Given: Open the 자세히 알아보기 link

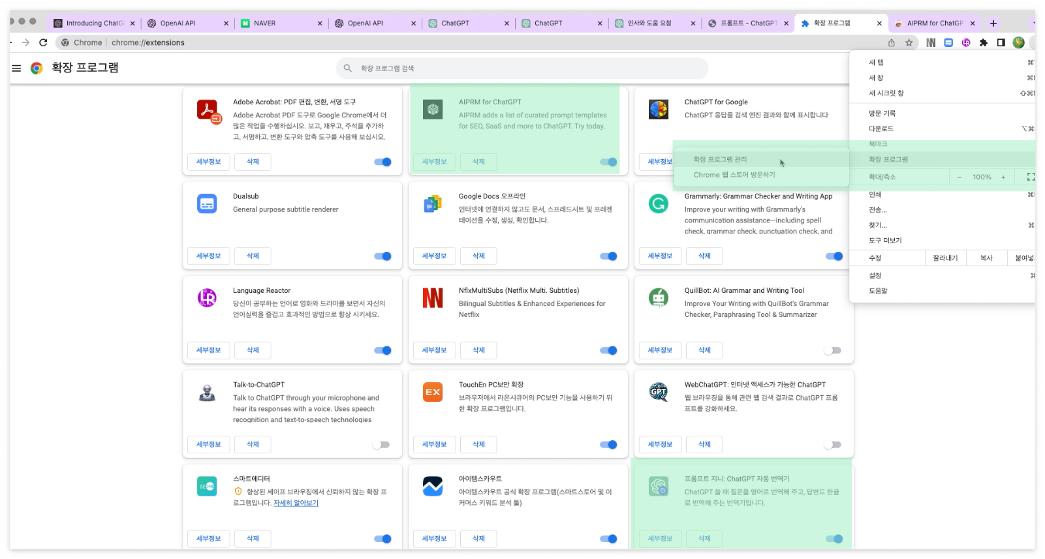Looking at the screenshot, I should point(296,503).
